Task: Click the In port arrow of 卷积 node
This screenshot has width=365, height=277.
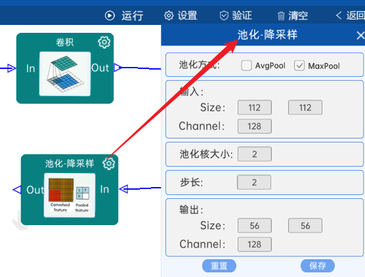Action: click(x=11, y=68)
